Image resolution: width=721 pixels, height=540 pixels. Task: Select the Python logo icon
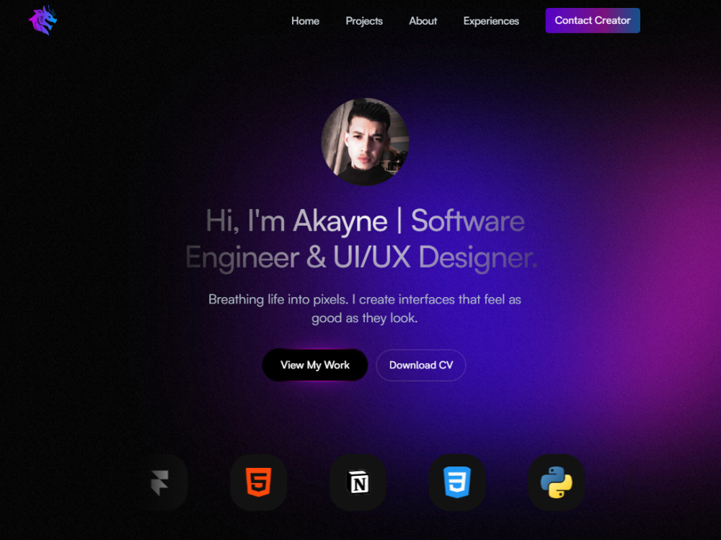(557, 482)
